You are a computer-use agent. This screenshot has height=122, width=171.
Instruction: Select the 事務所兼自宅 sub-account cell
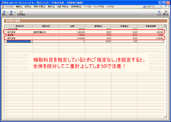pyautogui.click(x=46, y=32)
